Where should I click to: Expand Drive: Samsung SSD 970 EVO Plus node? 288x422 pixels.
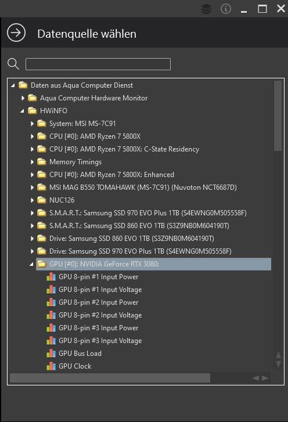pyautogui.click(x=32, y=251)
